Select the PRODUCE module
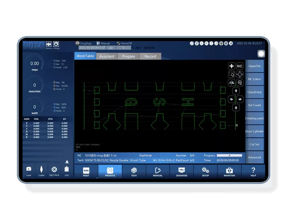 (110, 172)
